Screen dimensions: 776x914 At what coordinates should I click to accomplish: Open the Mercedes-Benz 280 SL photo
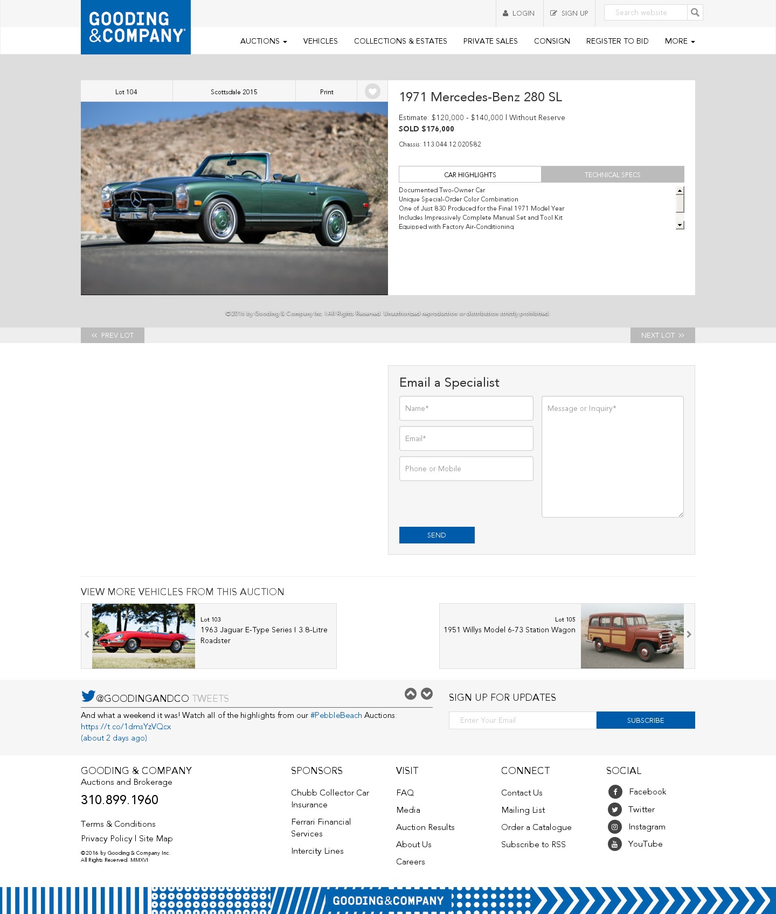(234, 198)
